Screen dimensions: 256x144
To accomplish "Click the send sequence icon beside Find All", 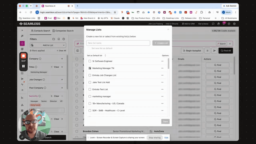I will 214,51.
